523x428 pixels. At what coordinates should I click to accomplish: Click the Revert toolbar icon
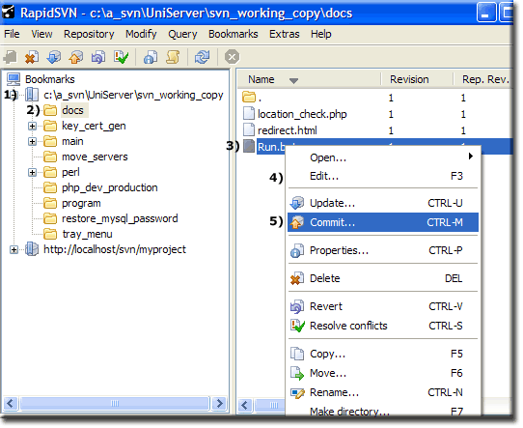[98, 57]
